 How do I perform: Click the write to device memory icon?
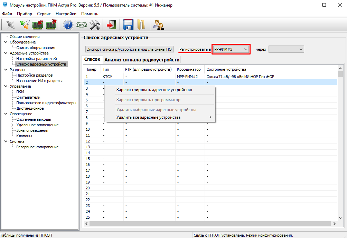coord(51,25)
